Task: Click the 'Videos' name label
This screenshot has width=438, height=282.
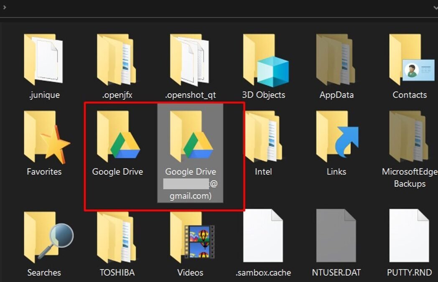Action: coord(190,272)
